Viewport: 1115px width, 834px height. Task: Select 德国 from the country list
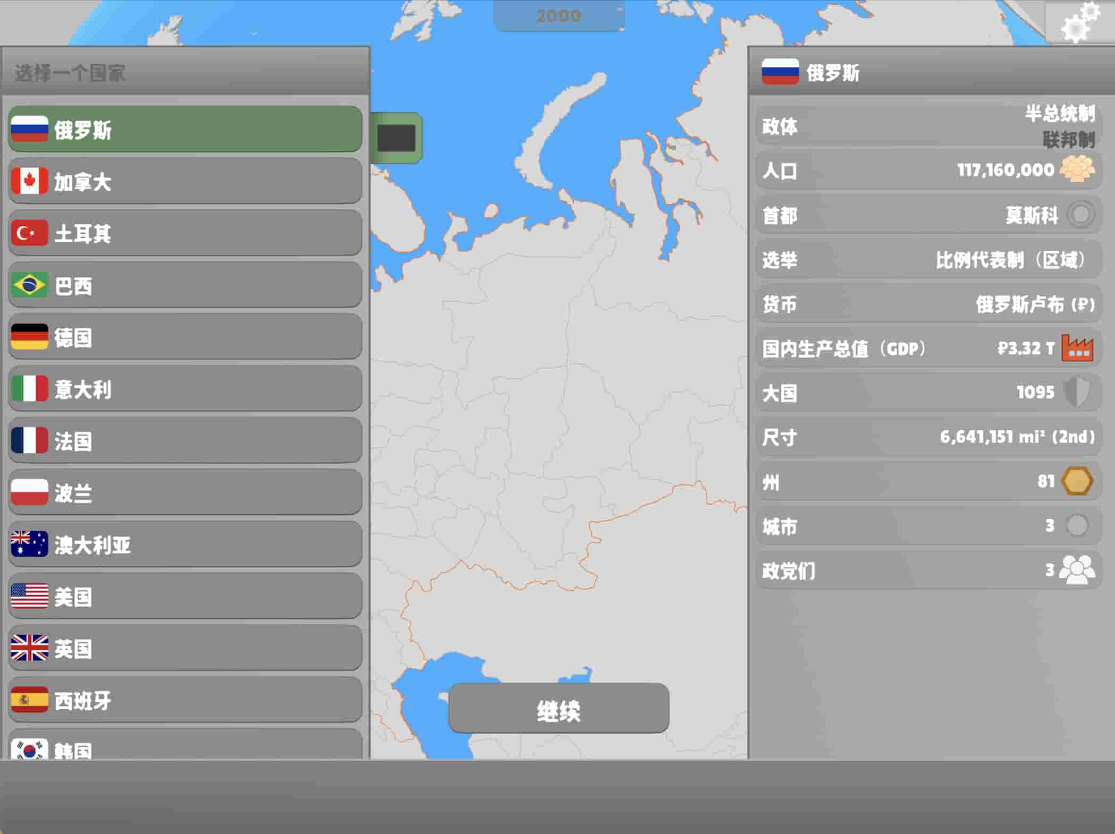[185, 337]
